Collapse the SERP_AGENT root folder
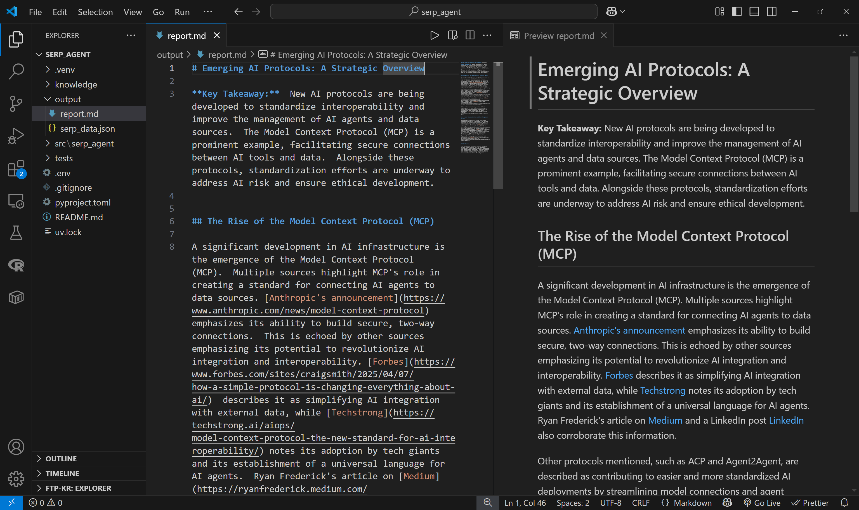Image resolution: width=859 pixels, height=510 pixels. pyautogui.click(x=68, y=54)
